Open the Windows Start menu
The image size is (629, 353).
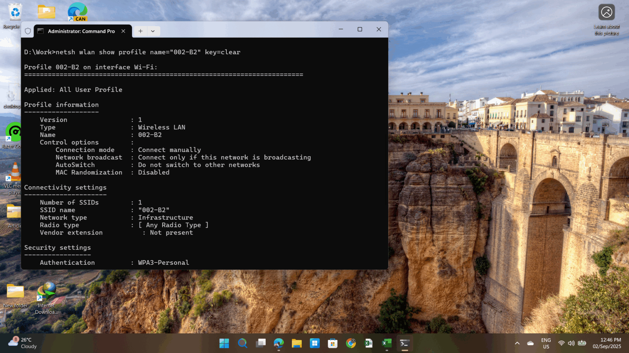click(224, 343)
